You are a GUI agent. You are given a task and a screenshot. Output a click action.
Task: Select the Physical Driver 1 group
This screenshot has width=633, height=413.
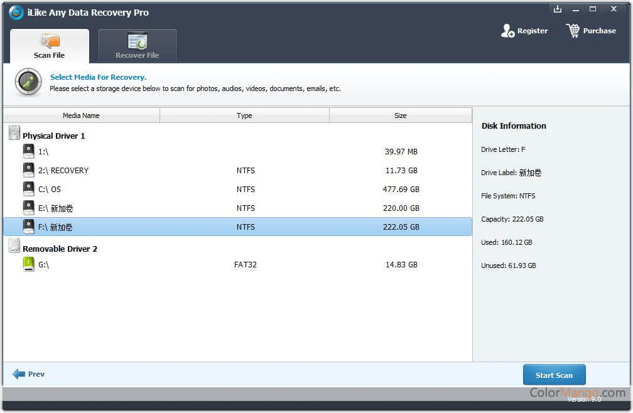pyautogui.click(x=54, y=136)
